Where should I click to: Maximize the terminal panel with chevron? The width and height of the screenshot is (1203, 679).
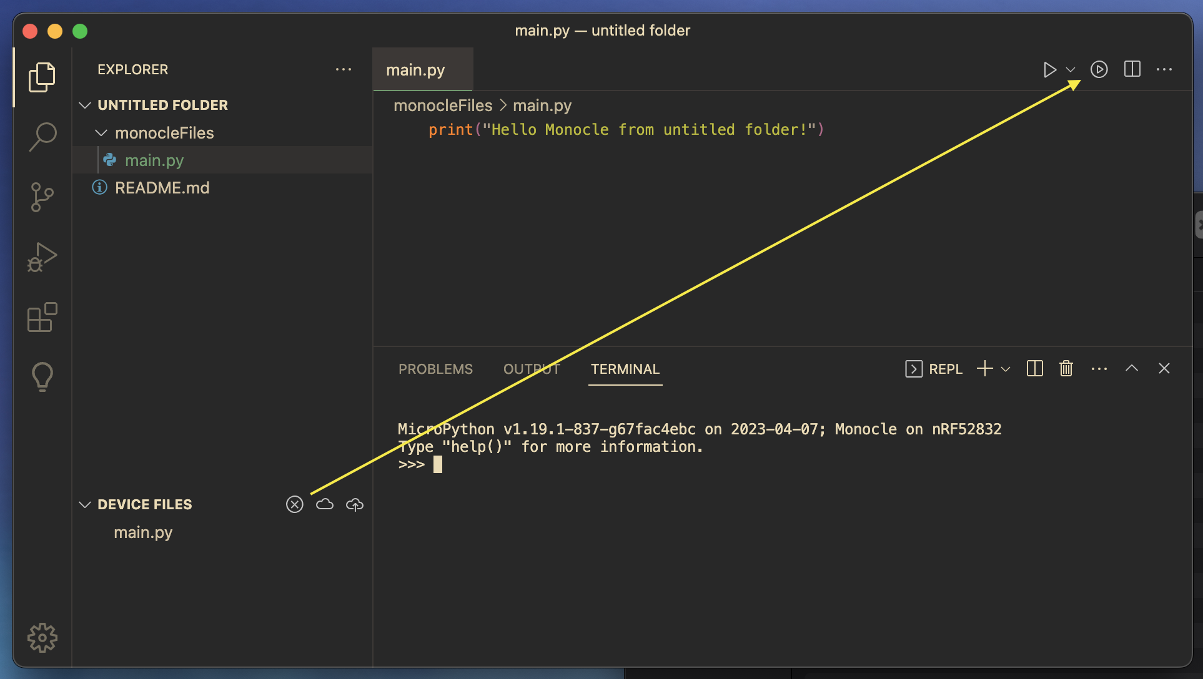(x=1132, y=368)
